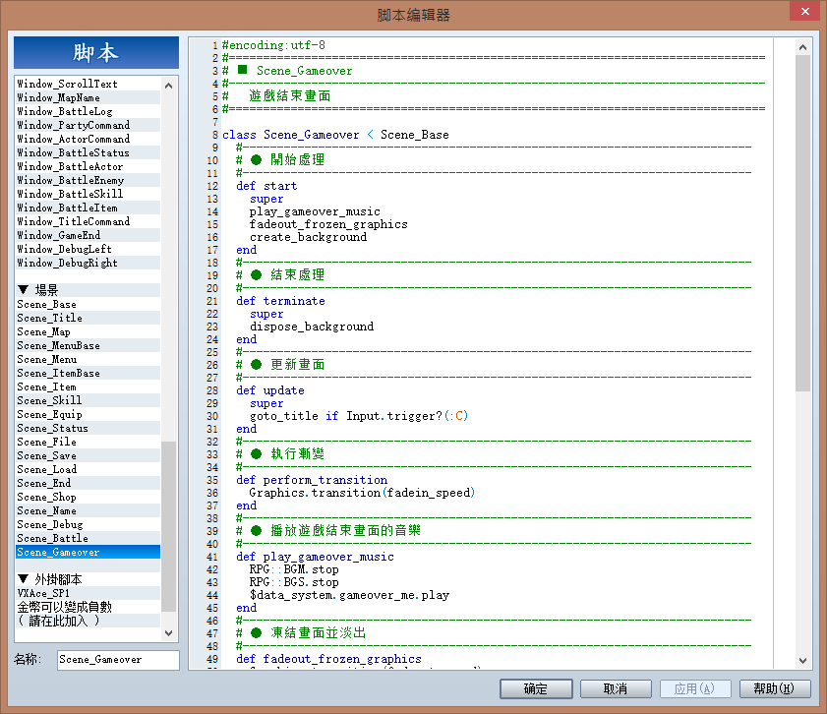Select Window_BattleLog in the list
The image size is (827, 714).
(89, 111)
